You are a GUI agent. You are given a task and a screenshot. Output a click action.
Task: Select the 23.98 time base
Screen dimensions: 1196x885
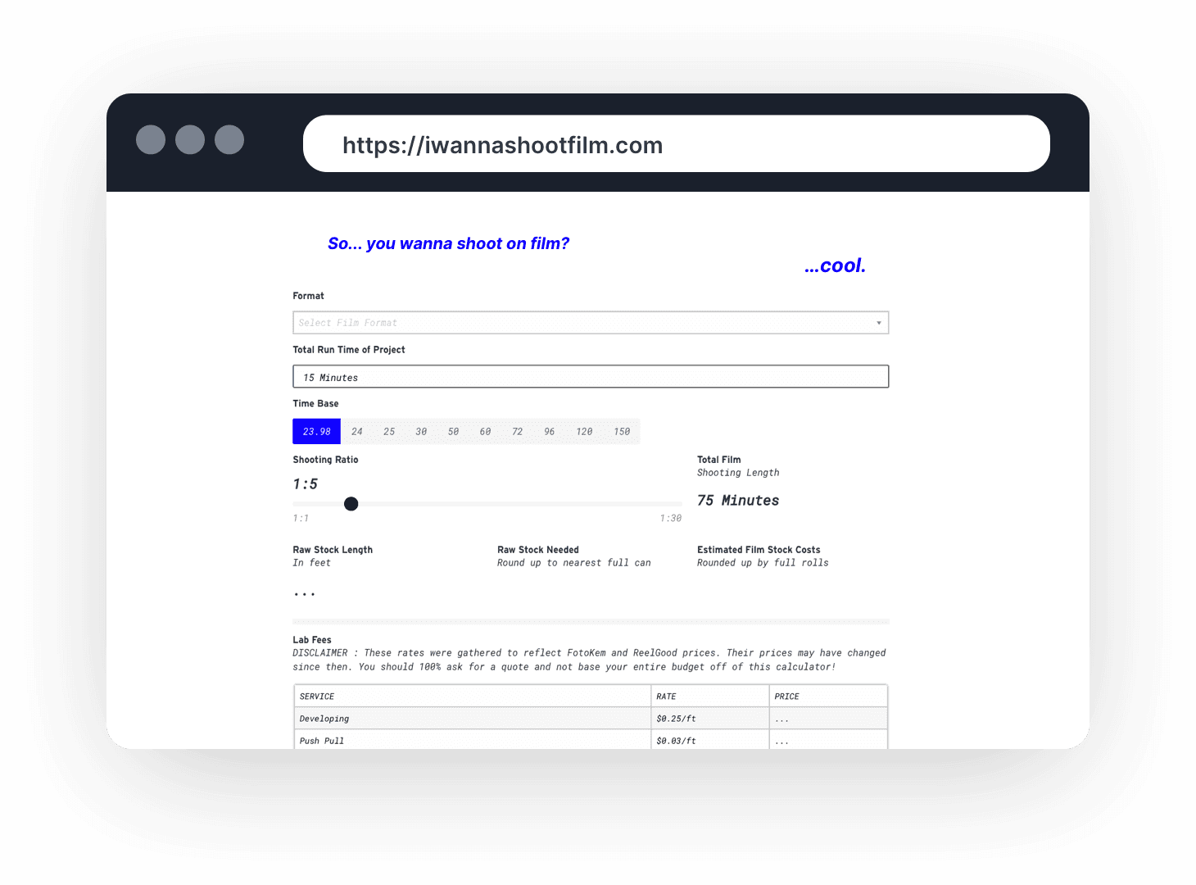(316, 432)
